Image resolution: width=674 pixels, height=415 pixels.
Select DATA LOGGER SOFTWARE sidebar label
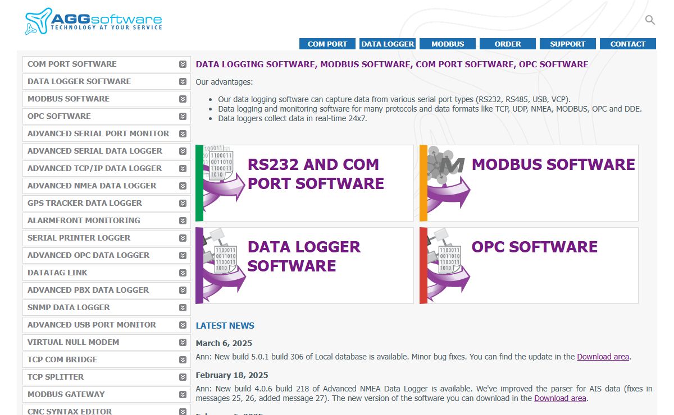79,81
